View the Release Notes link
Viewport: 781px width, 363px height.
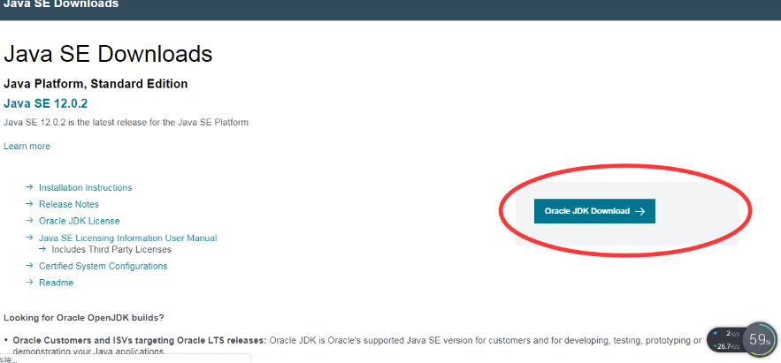click(69, 204)
